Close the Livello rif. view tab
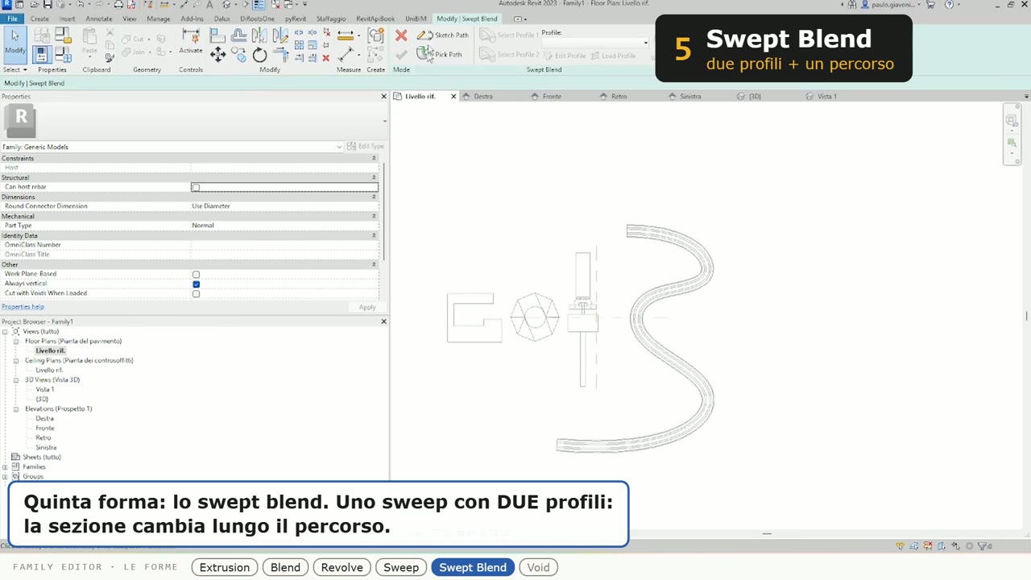The width and height of the screenshot is (1031, 580). click(453, 97)
